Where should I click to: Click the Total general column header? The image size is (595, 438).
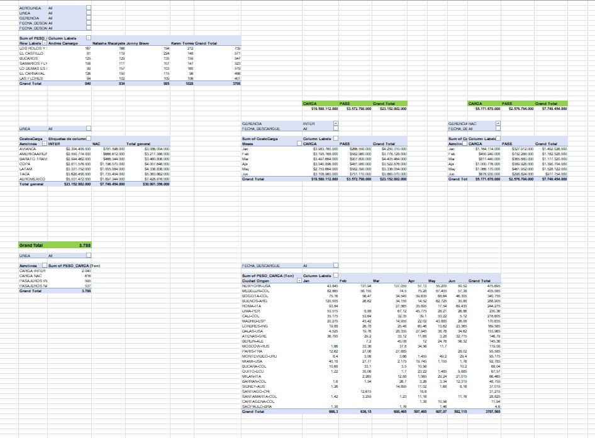[x=138, y=144]
